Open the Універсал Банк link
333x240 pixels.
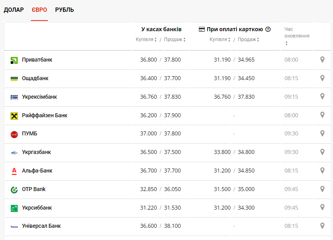click(41, 226)
